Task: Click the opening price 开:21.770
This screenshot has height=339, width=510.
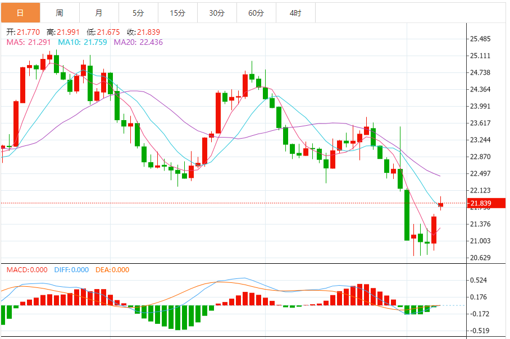Action: [x=23, y=32]
